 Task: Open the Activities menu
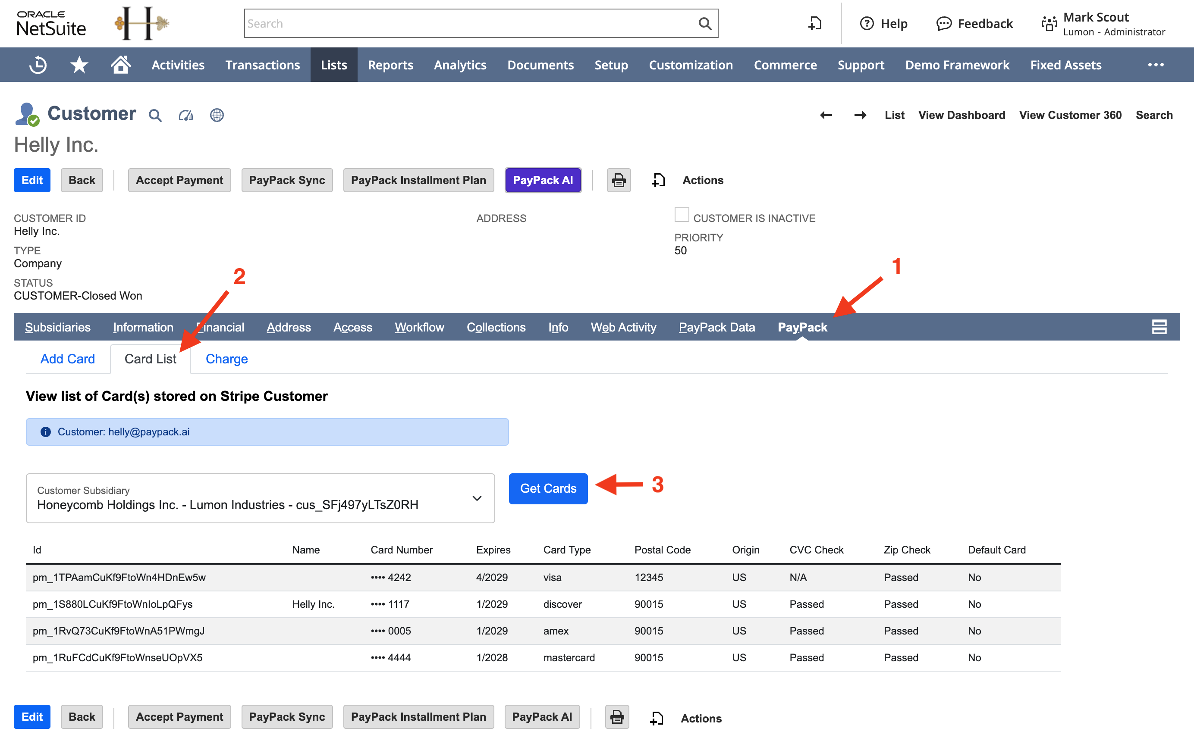point(178,65)
